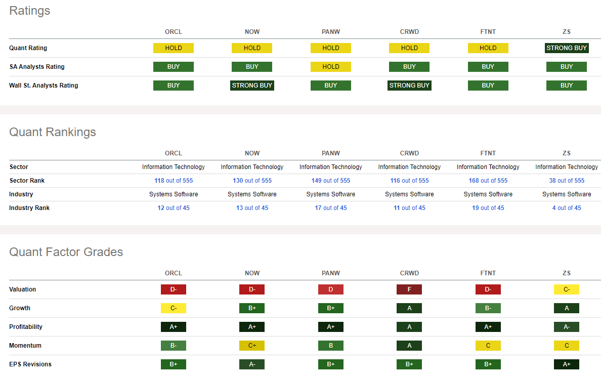The width and height of the screenshot is (601, 378).
Task: Click CRWD ticker in Ratings header
Action: [x=409, y=32]
